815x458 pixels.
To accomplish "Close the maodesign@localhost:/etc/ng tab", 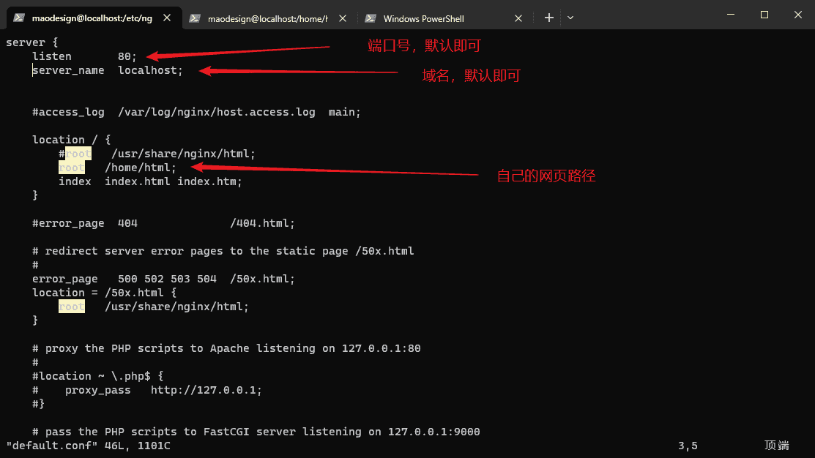I will point(167,18).
